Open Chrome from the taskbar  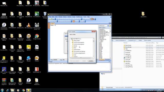[23, 90]
